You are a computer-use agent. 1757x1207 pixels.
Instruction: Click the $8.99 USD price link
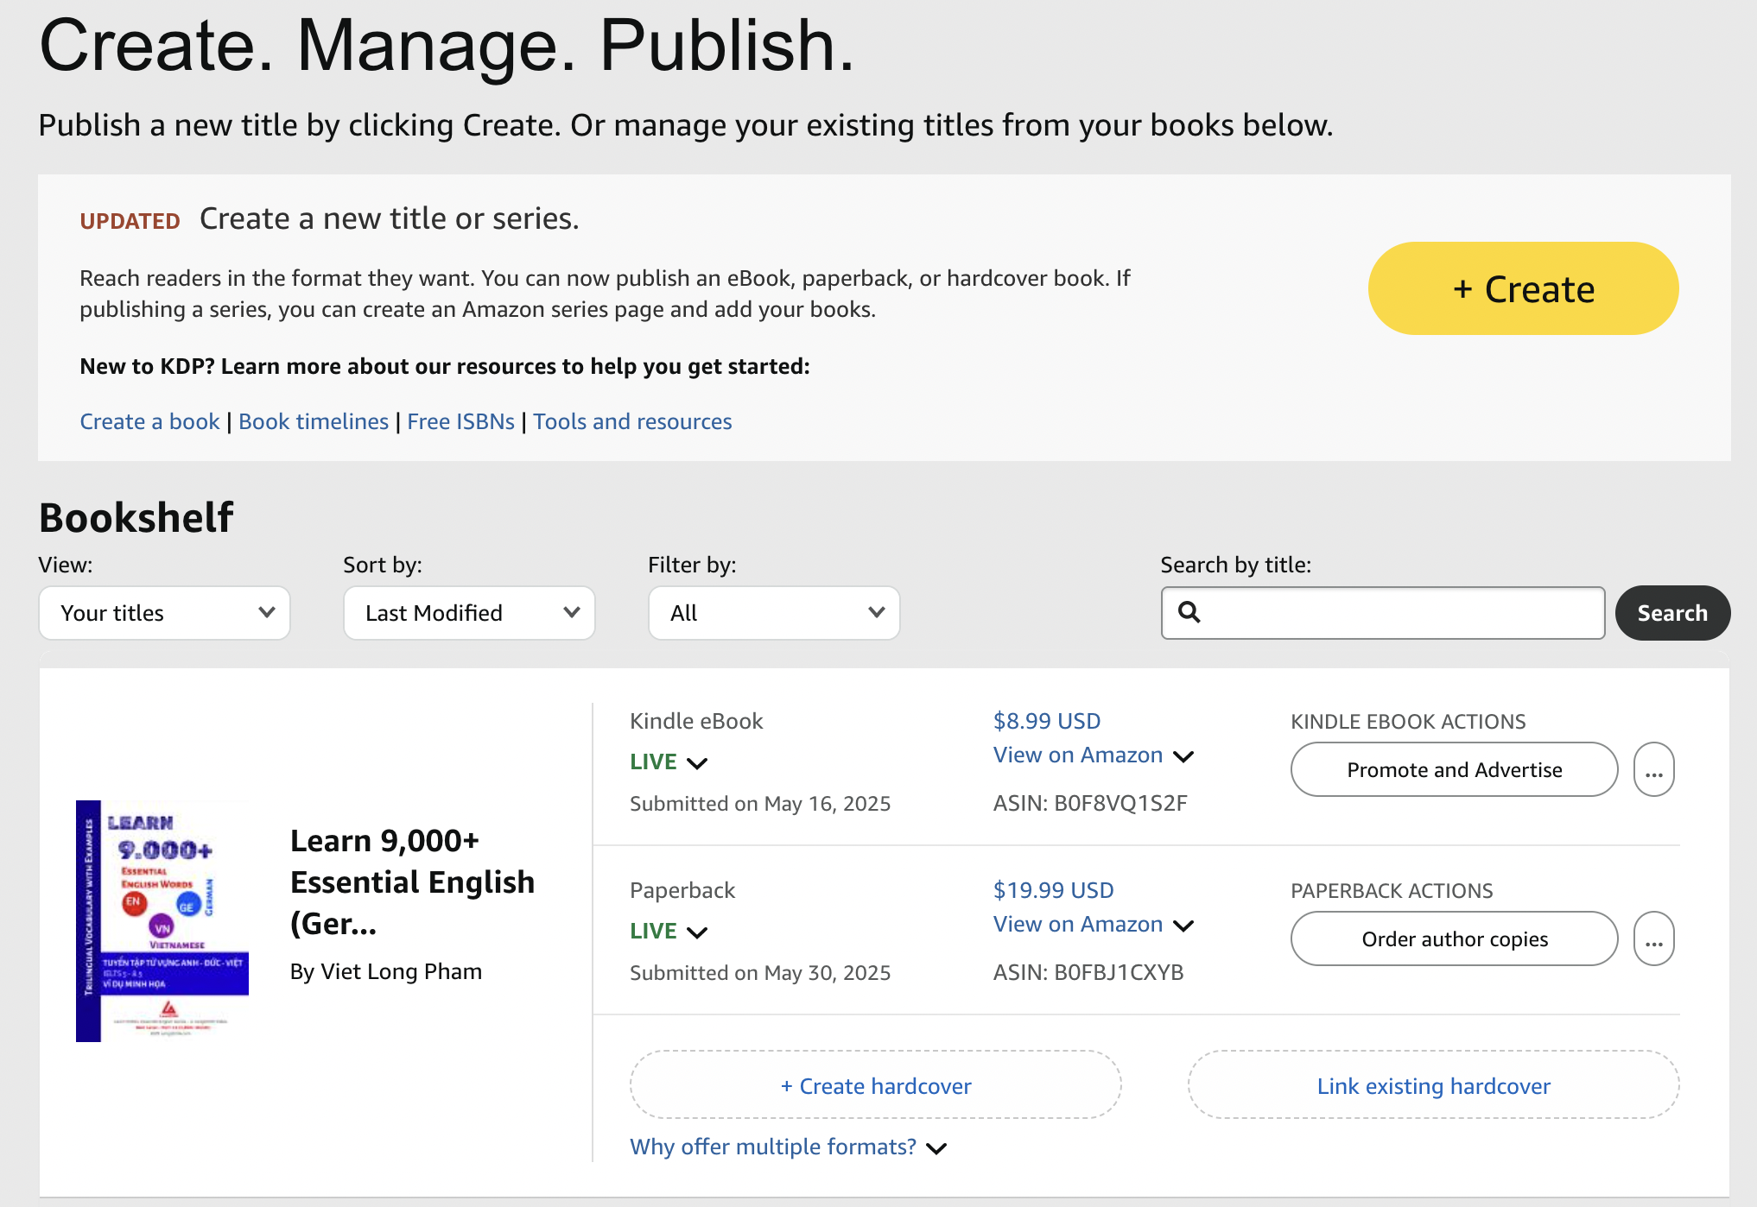(1047, 721)
